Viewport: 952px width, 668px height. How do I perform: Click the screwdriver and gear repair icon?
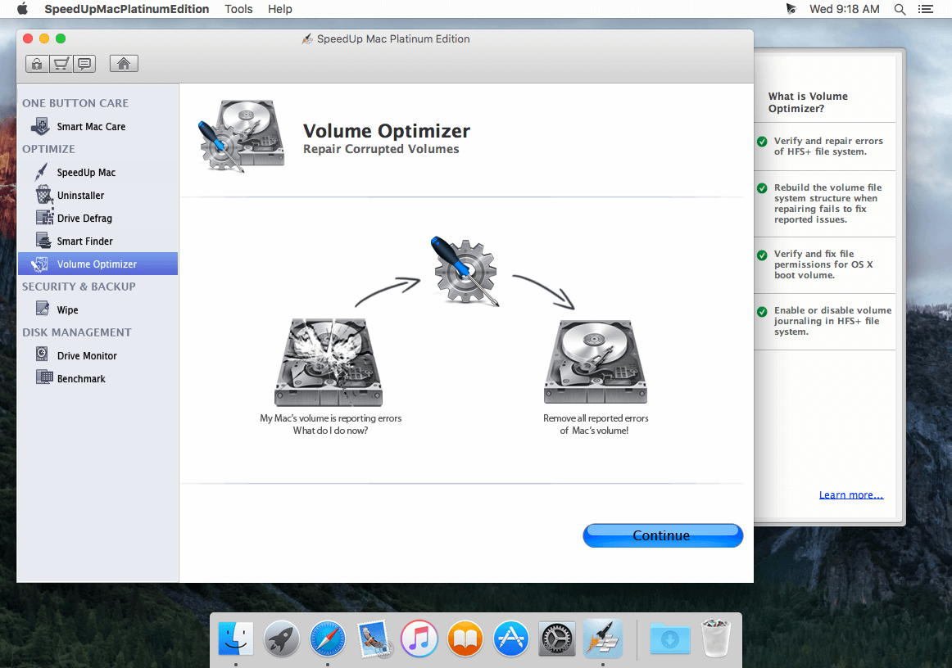tap(465, 271)
